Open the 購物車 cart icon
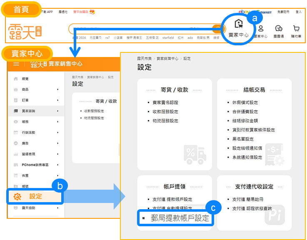This screenshot has height=240, width=307. click(x=296, y=29)
